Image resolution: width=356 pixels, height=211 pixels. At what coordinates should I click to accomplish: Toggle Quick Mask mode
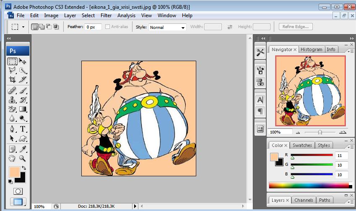click(18, 191)
